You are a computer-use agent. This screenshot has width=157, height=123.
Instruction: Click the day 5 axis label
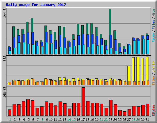click(x=29, y=120)
